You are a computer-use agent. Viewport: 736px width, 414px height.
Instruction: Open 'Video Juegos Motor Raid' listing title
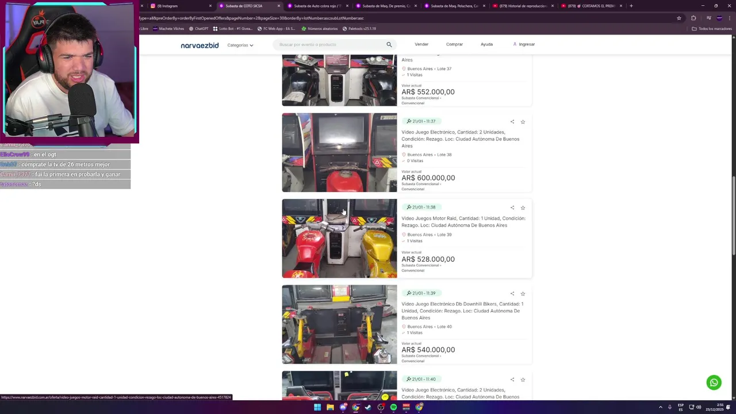pyautogui.click(x=463, y=222)
